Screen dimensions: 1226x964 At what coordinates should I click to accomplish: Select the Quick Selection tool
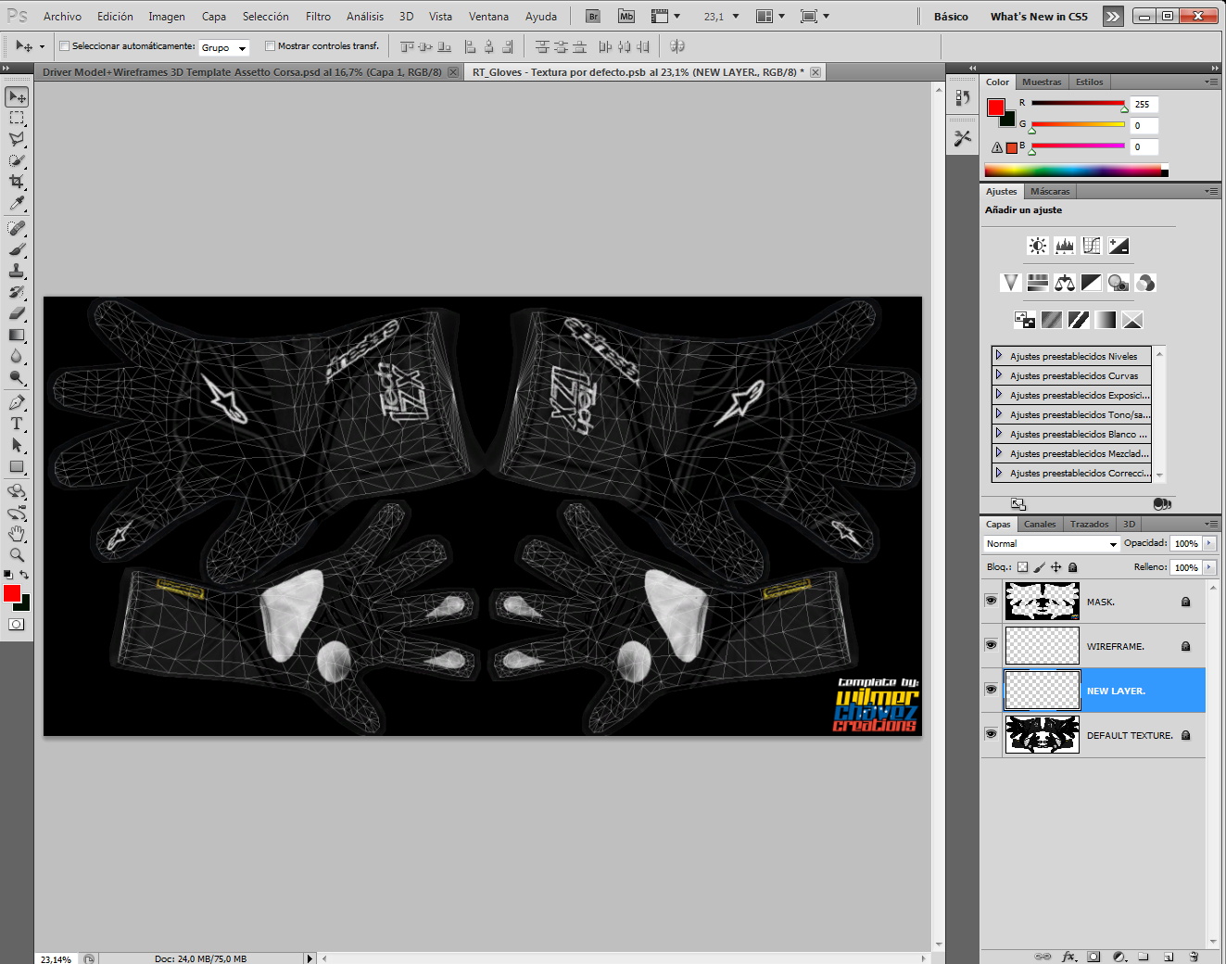17,160
